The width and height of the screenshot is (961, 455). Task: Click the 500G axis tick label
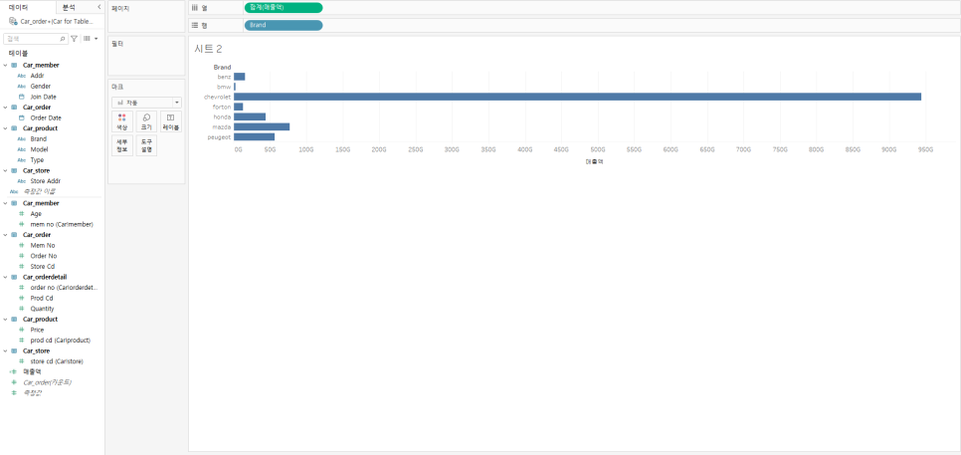coord(598,149)
